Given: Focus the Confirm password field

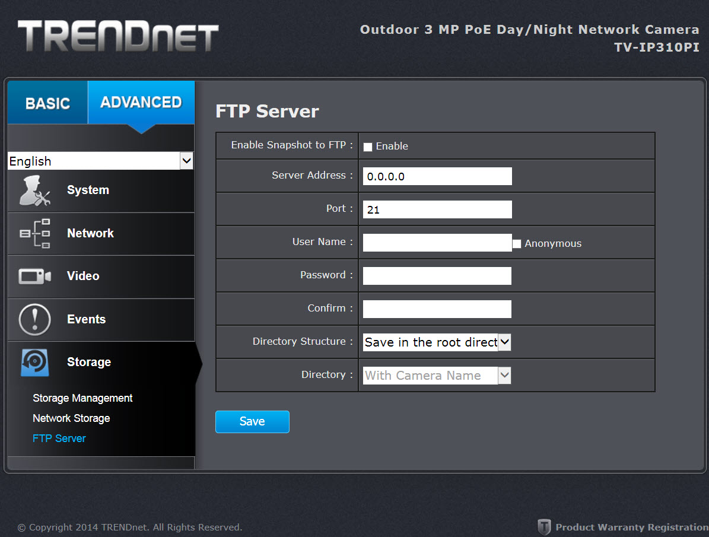Looking at the screenshot, I should [x=437, y=309].
